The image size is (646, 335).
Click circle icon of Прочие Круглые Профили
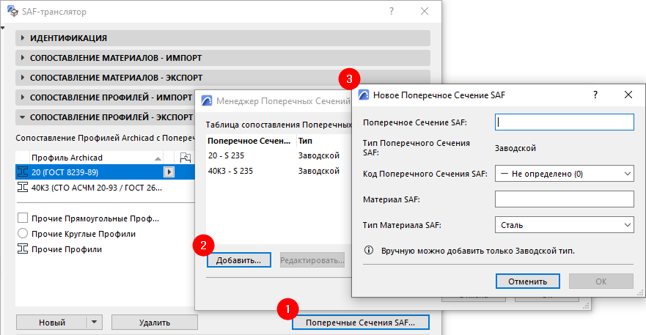click(23, 234)
